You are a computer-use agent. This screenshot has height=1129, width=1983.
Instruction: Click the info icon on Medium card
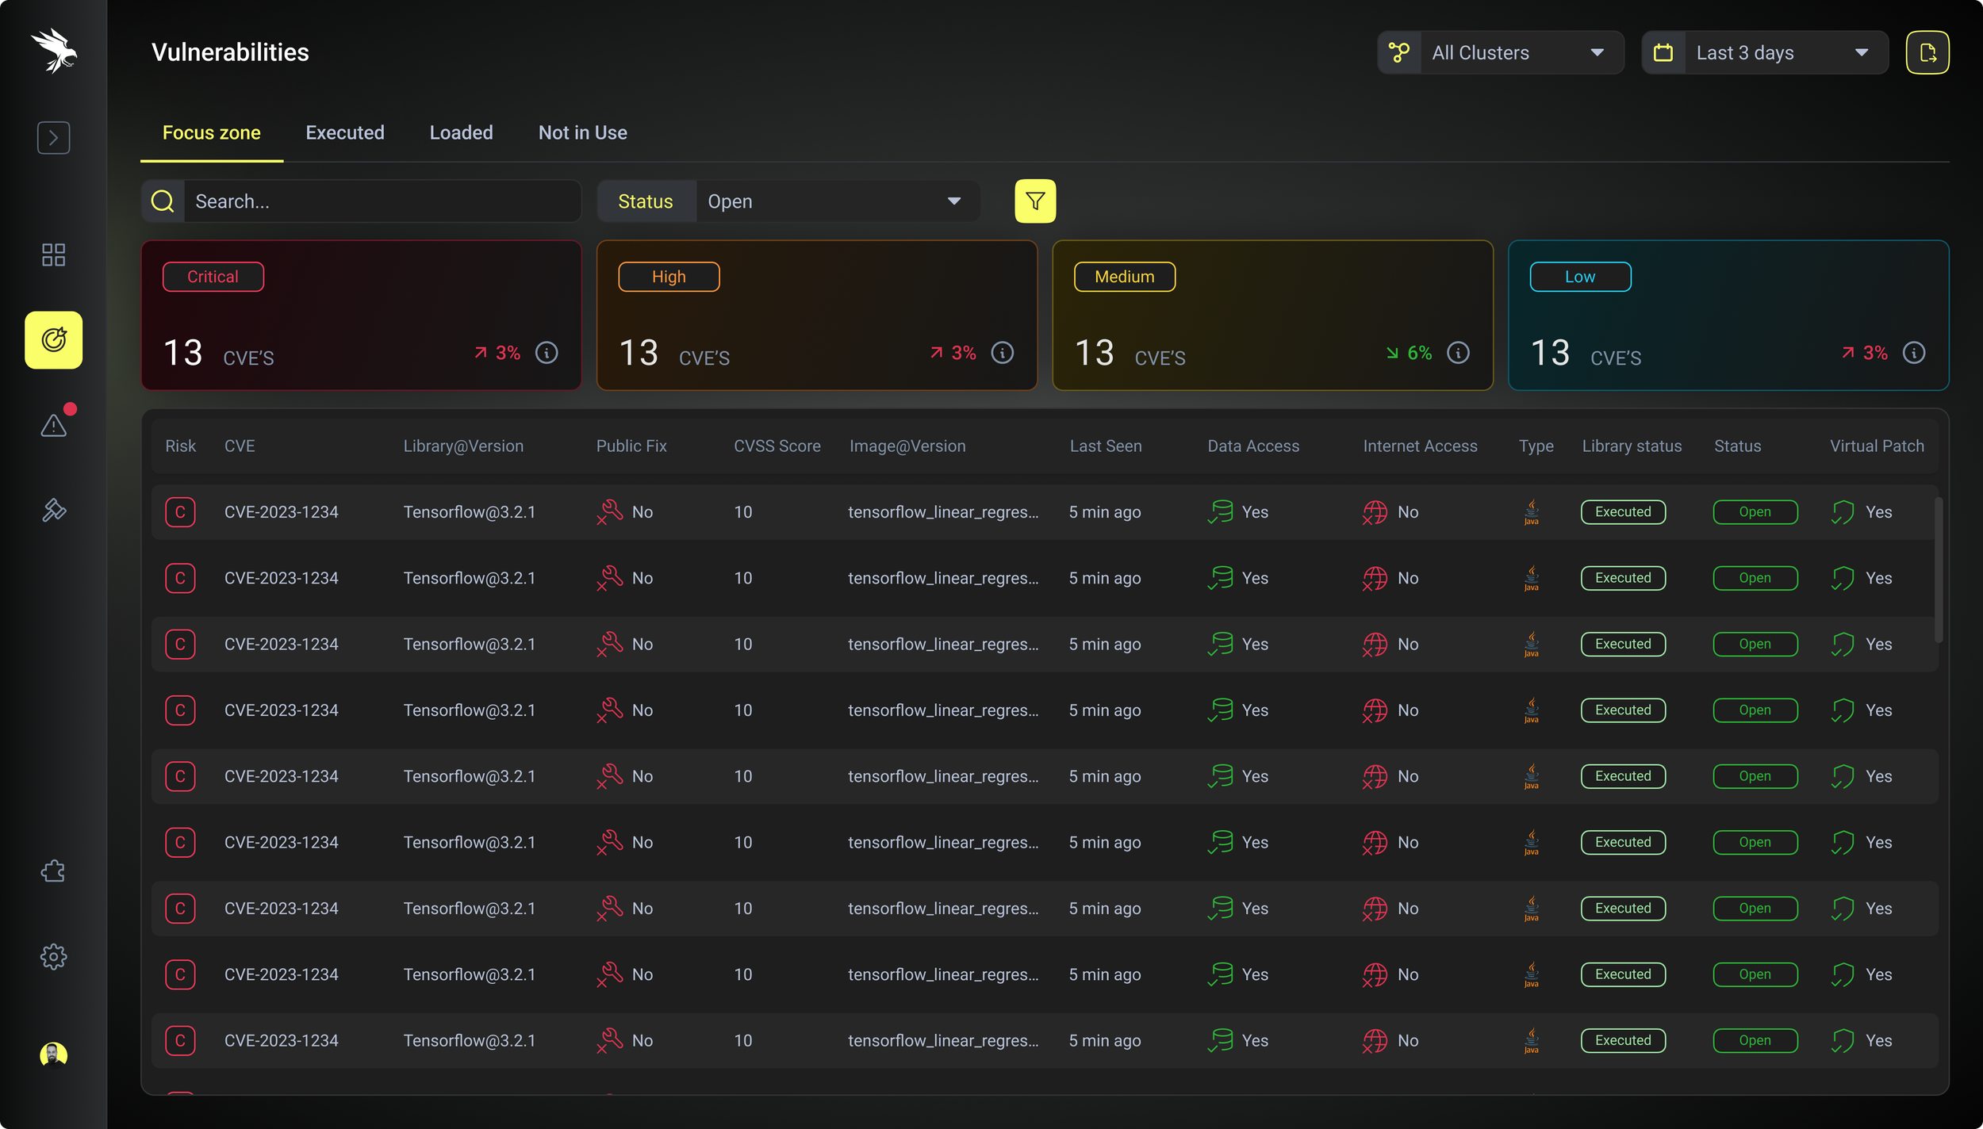[1458, 353]
